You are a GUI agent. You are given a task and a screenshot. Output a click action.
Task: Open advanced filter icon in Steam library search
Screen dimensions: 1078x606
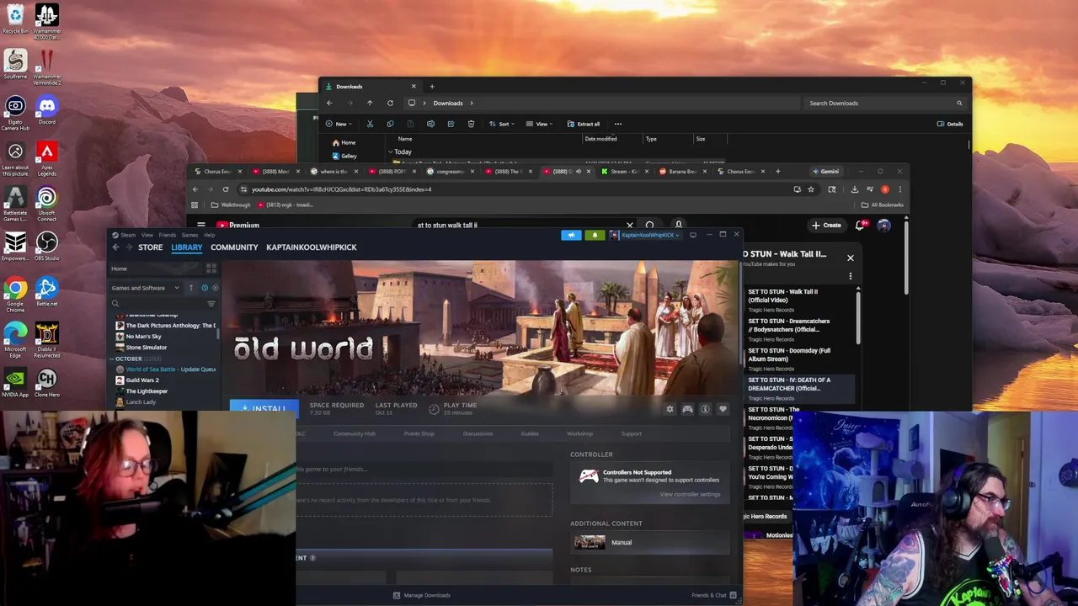pyautogui.click(x=211, y=304)
